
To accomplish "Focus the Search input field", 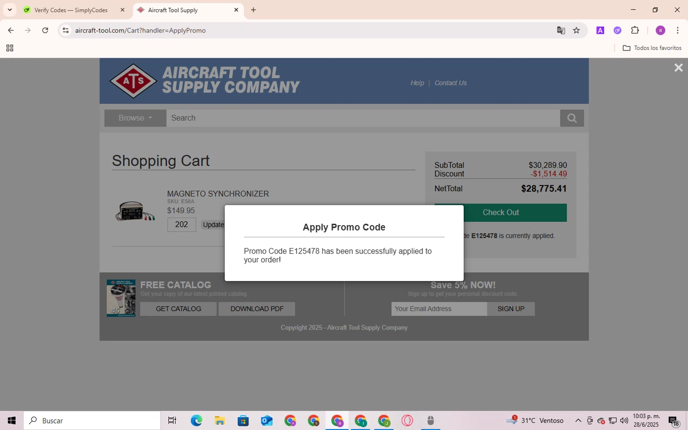I will click(363, 118).
